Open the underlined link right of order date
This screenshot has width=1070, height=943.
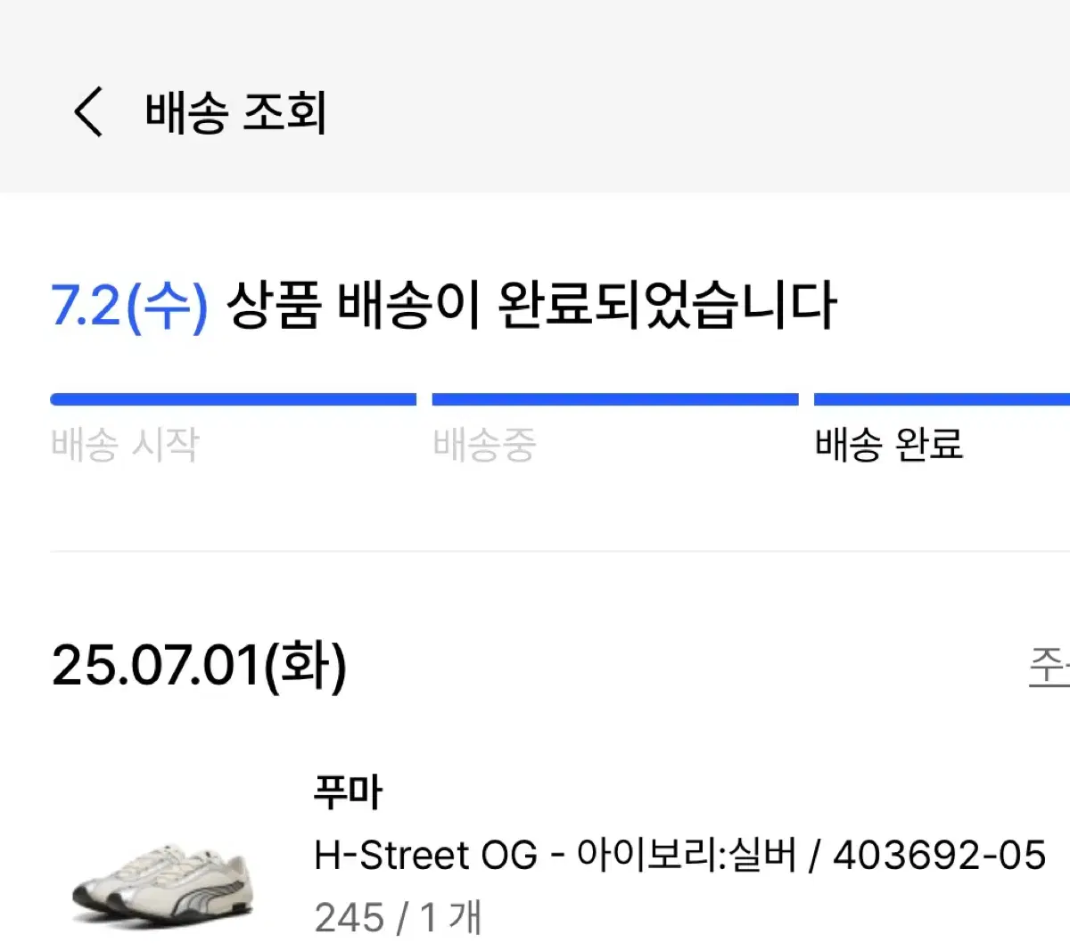click(1049, 666)
